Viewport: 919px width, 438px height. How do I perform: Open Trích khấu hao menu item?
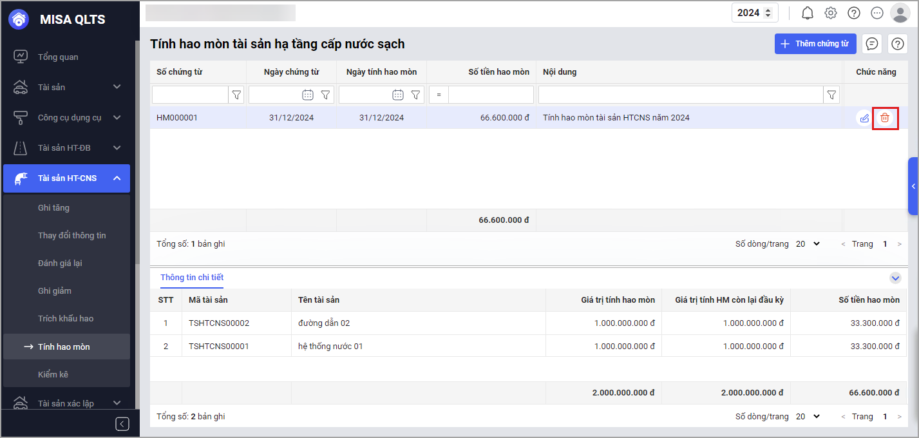[66, 318]
